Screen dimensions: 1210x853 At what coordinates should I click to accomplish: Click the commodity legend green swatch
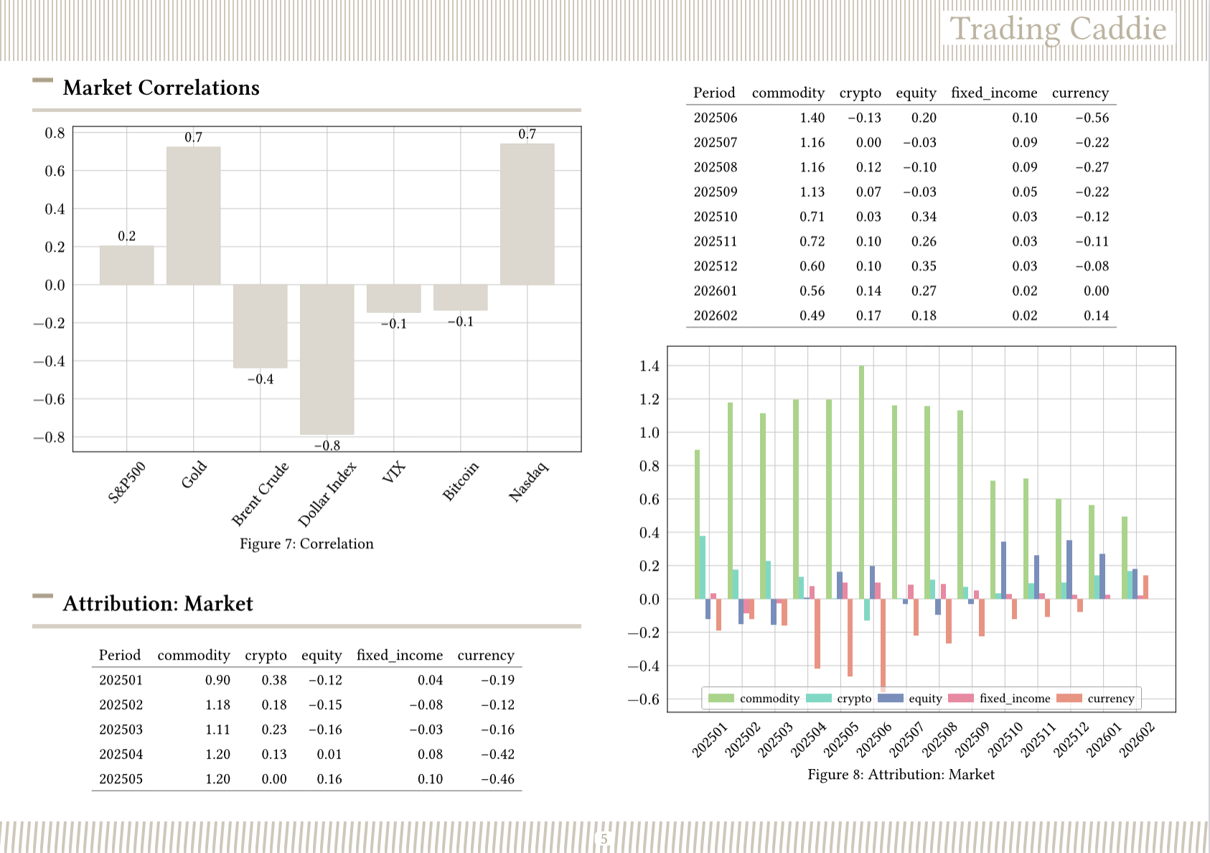(x=721, y=698)
